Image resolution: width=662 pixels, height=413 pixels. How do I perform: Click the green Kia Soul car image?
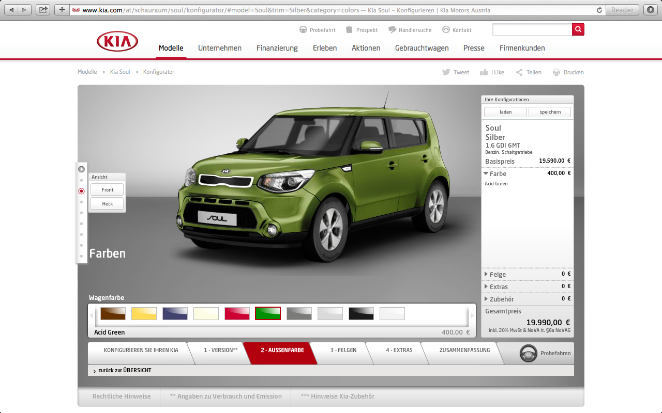tap(313, 178)
